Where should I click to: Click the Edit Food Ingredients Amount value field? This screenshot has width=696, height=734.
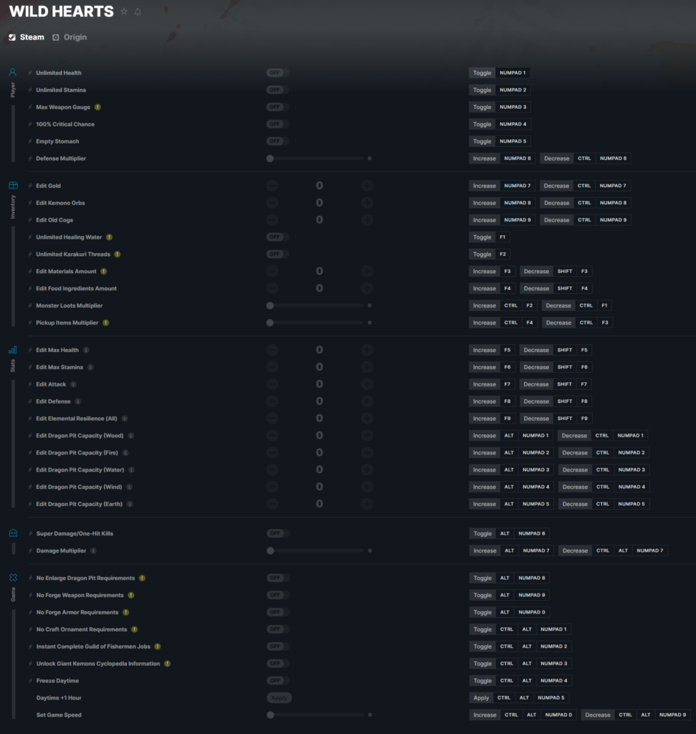click(319, 288)
